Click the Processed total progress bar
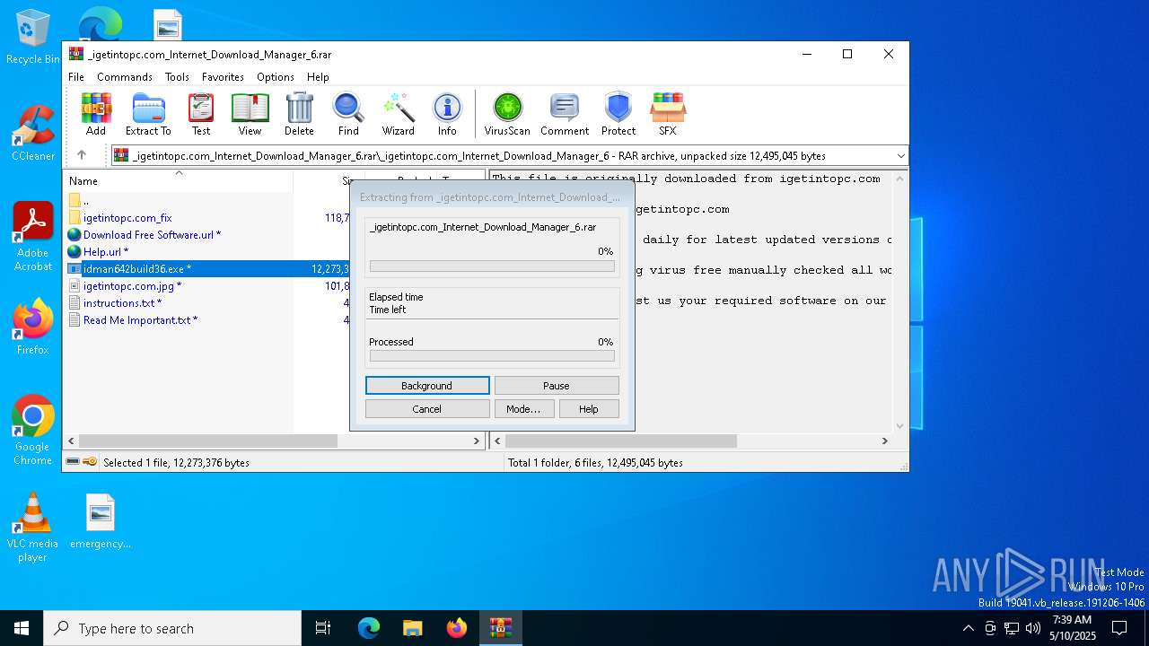 point(492,356)
